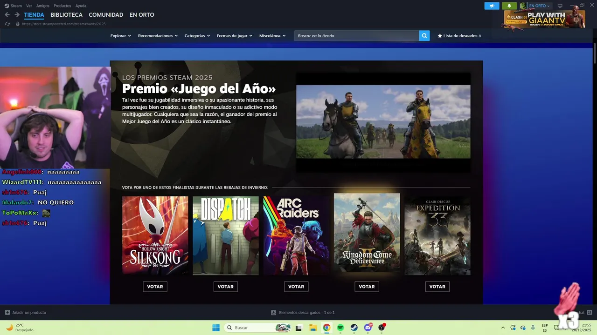Open the friends and chat icon

click(590, 313)
